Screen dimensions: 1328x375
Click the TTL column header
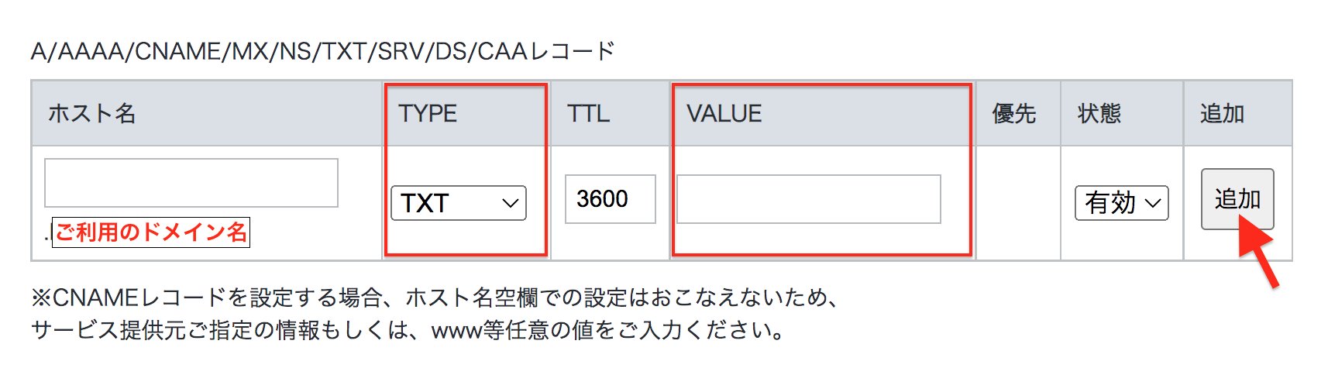pos(588,114)
